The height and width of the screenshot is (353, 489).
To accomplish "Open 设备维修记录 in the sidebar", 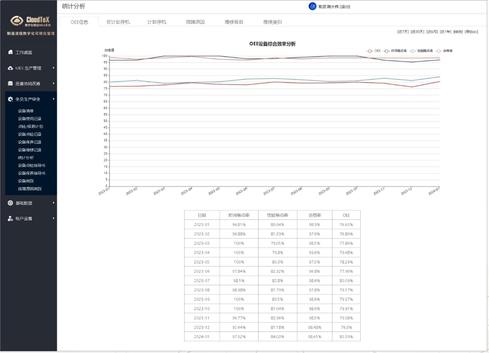I will [x=29, y=150].
